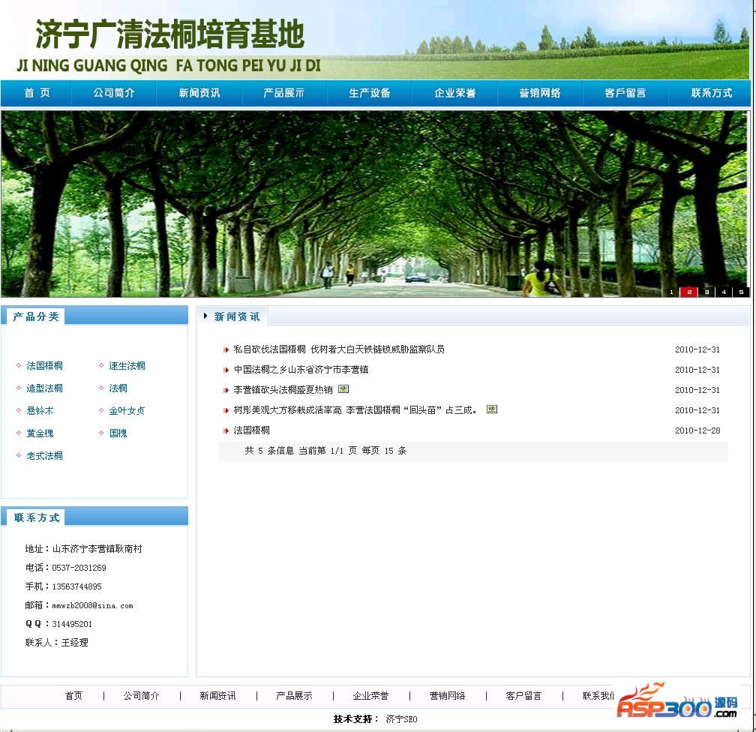Open product category 黄金槐

(40, 433)
